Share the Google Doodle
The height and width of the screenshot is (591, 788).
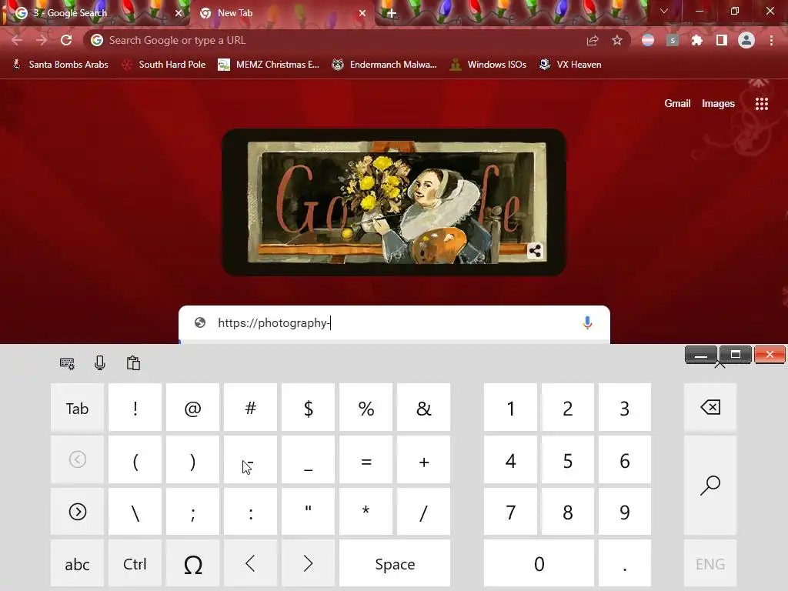pos(536,250)
